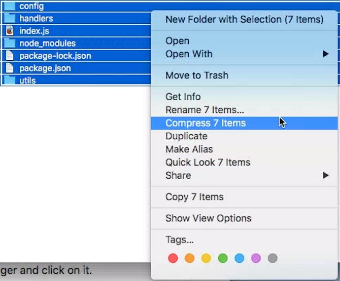Image resolution: width=340 pixels, height=281 pixels.
Task: Open the Open With submenu
Action: point(244,54)
